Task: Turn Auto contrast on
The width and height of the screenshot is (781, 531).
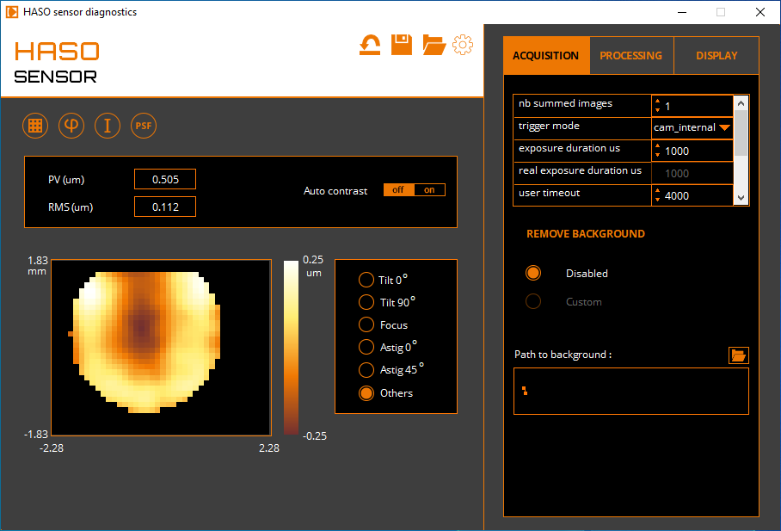Action: pyautogui.click(x=430, y=190)
